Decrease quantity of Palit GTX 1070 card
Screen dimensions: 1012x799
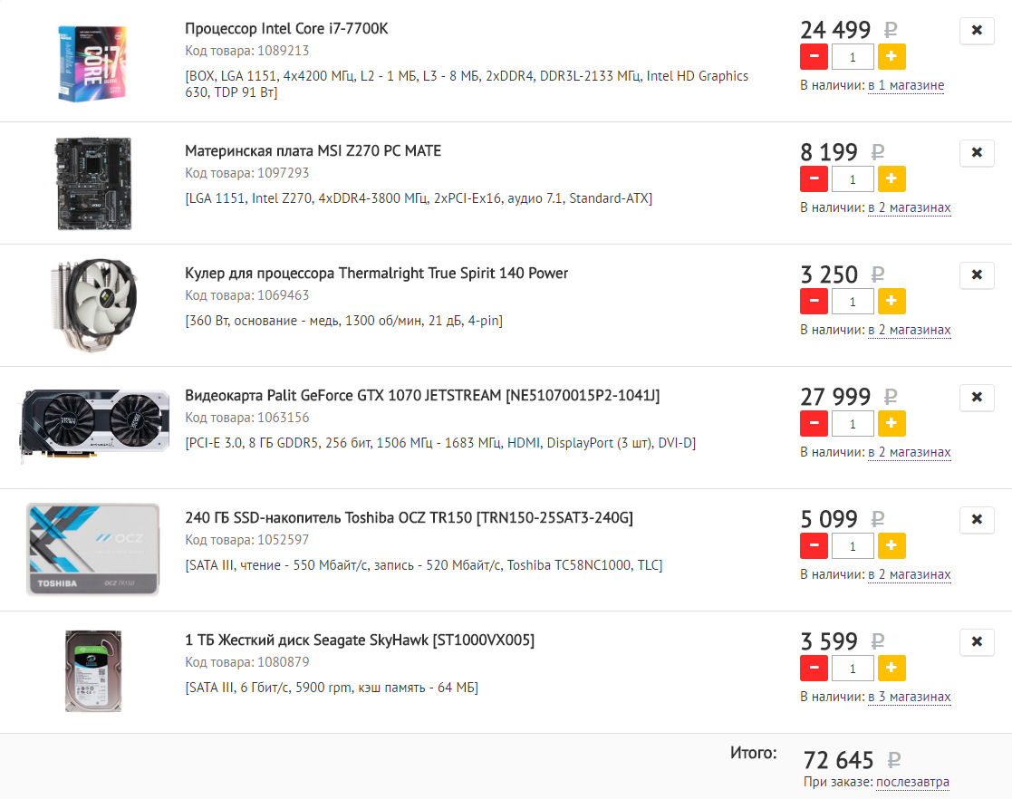[x=814, y=424]
